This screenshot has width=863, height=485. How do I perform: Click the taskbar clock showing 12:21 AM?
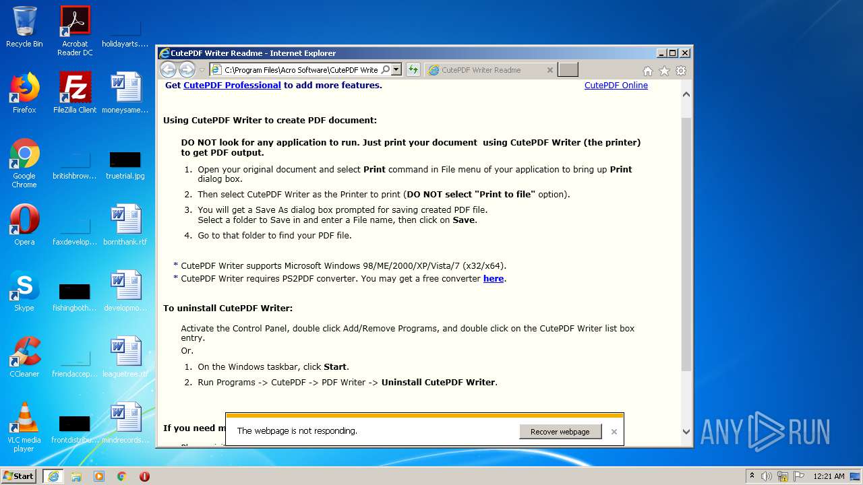[x=829, y=476]
